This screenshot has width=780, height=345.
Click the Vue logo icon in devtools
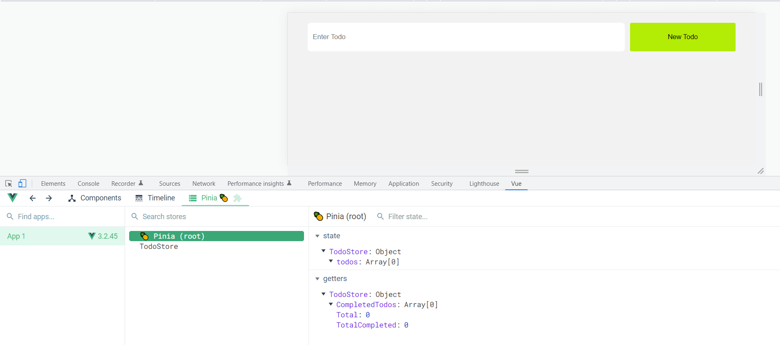[13, 198]
